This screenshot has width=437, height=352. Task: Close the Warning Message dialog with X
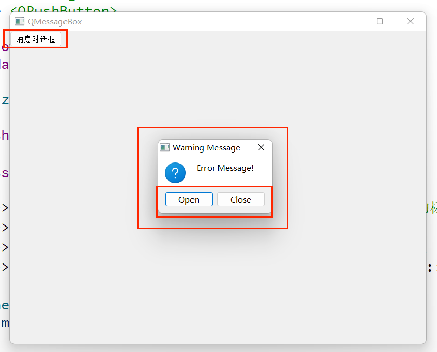coord(261,147)
